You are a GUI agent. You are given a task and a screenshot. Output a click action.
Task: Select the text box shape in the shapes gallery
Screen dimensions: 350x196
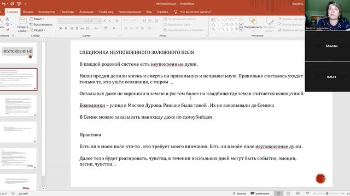[x=213, y=20]
